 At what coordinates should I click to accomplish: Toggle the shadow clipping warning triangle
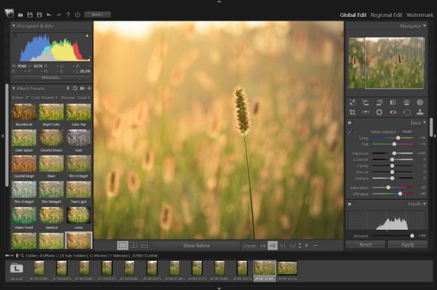15,35
